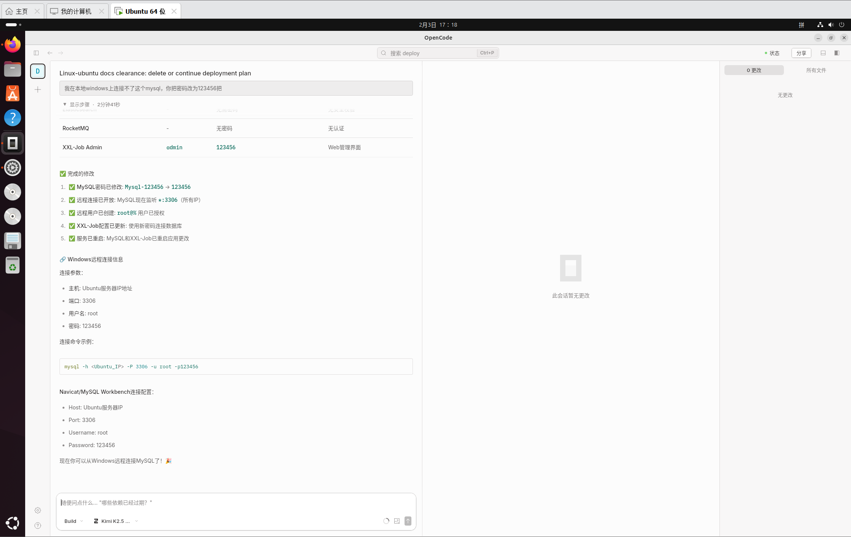Viewport: 851px width, 537px height.
Task: Click the RocketMQ table row name
Action: 75,128
